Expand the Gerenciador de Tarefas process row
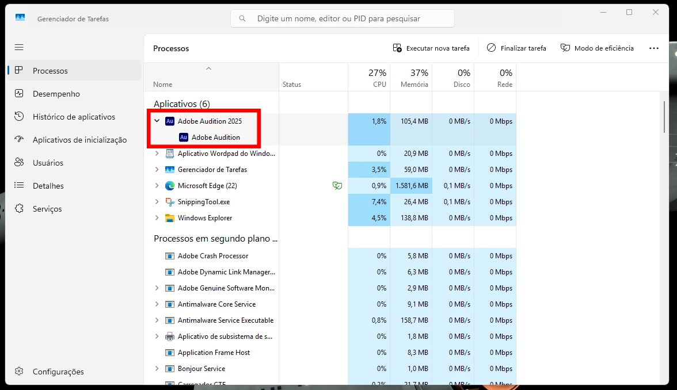Viewport: 677px width, 390px height. [157, 170]
